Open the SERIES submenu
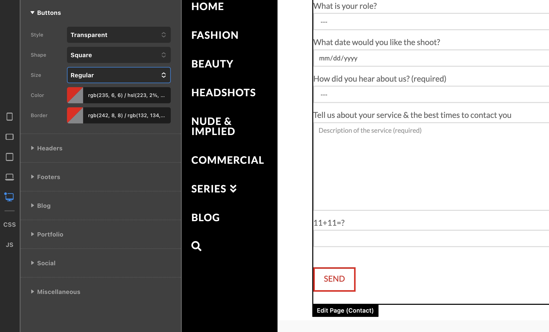Image resolution: width=549 pixels, height=332 pixels. (214, 189)
